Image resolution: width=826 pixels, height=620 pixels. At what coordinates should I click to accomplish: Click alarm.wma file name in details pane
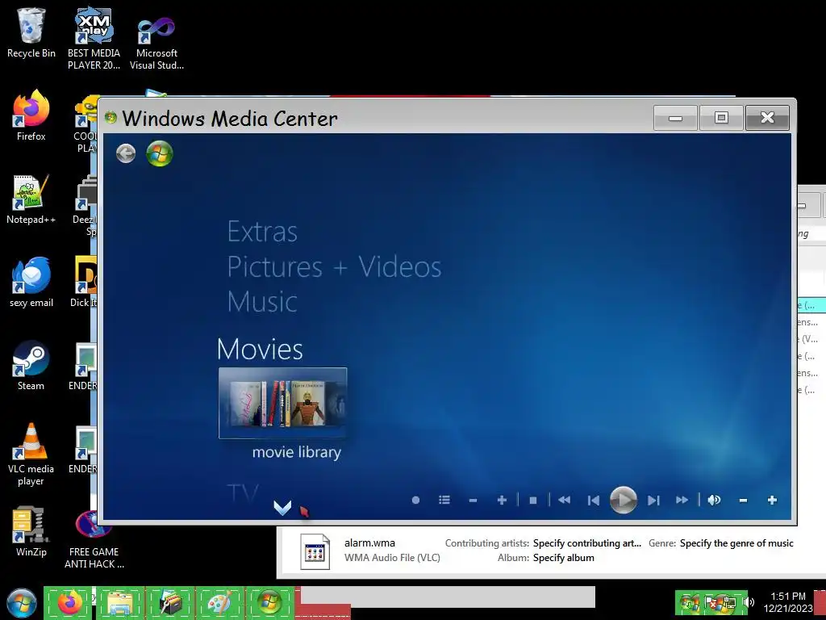click(x=369, y=543)
